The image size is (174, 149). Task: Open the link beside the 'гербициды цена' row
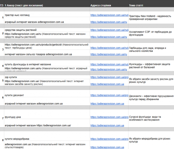pos(110,48)
